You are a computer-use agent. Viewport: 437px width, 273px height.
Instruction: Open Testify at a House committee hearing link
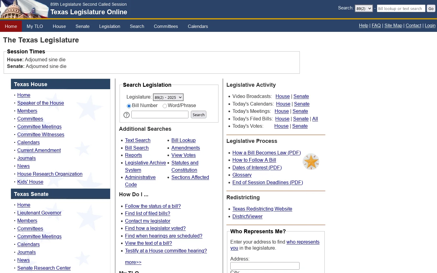point(166,251)
